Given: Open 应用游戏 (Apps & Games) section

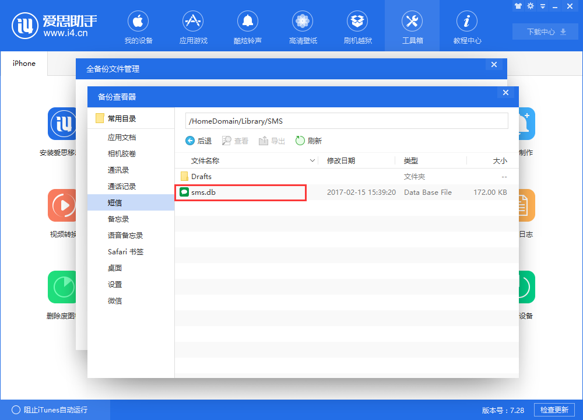Looking at the screenshot, I should click(x=192, y=26).
